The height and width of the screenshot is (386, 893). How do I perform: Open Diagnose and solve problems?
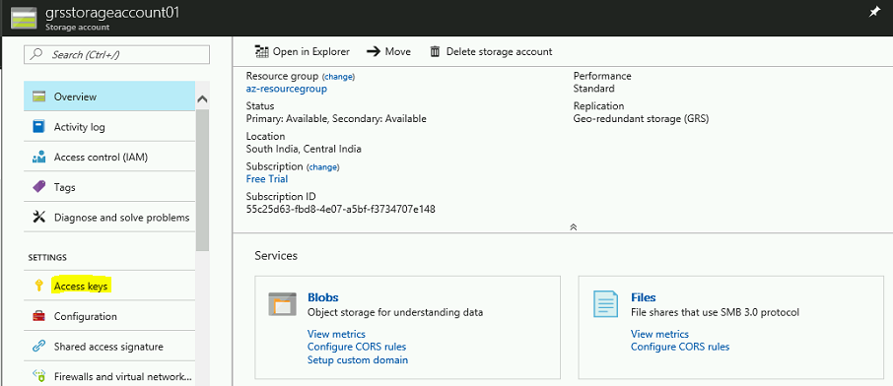(x=109, y=217)
